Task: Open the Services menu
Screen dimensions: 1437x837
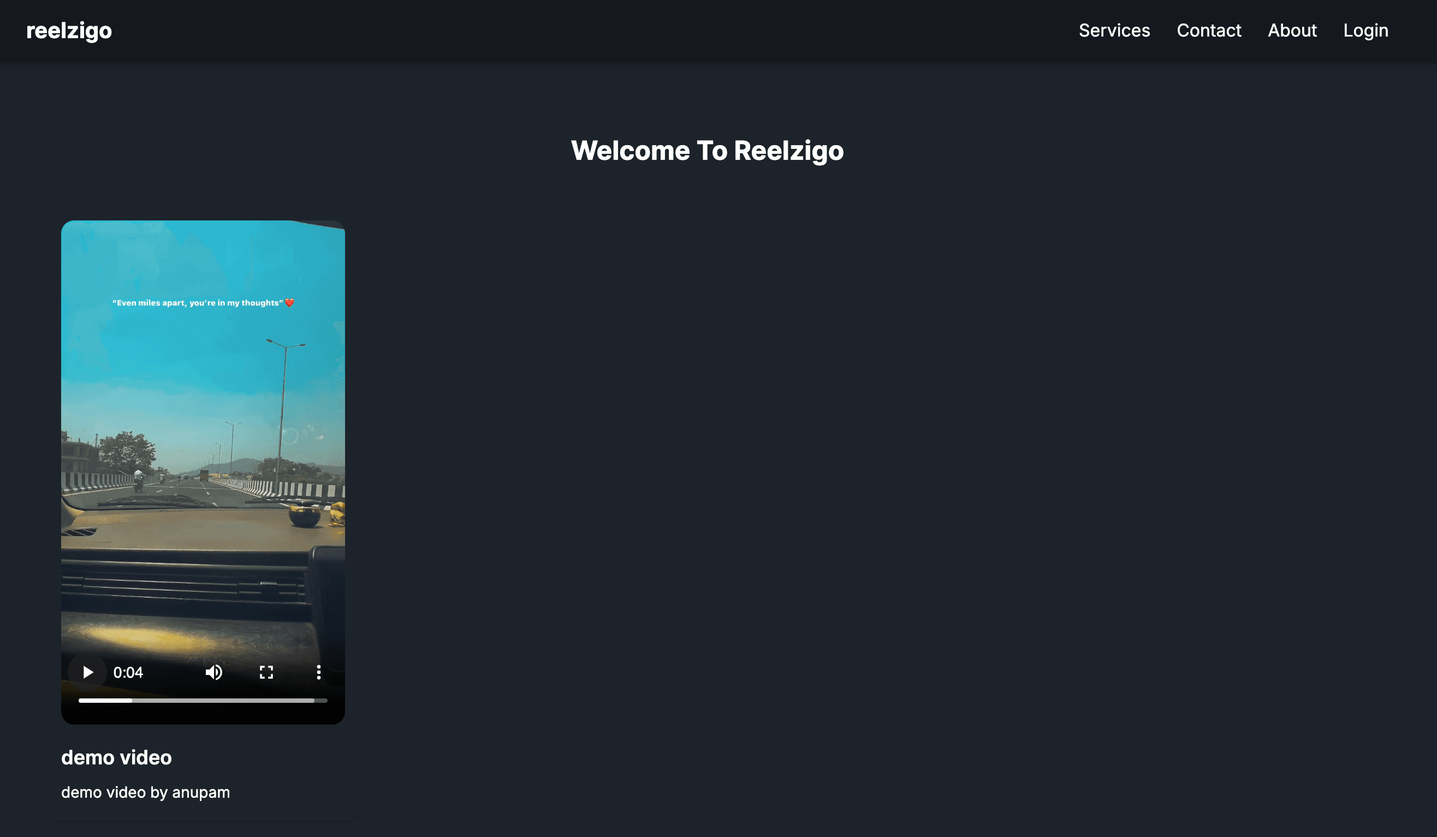Action: coord(1114,30)
